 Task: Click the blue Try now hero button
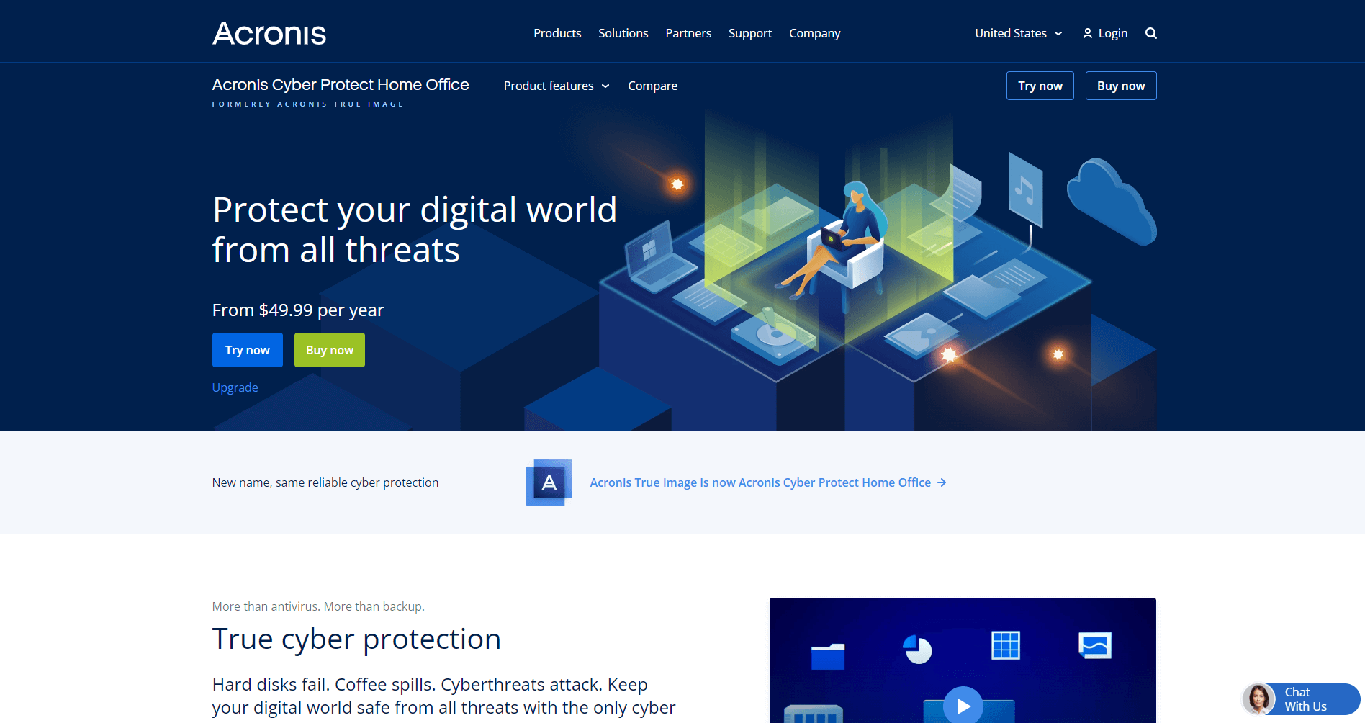[x=248, y=350]
